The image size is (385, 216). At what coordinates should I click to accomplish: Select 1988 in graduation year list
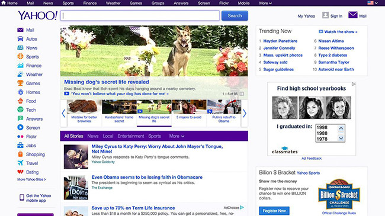pyautogui.click(x=322, y=133)
